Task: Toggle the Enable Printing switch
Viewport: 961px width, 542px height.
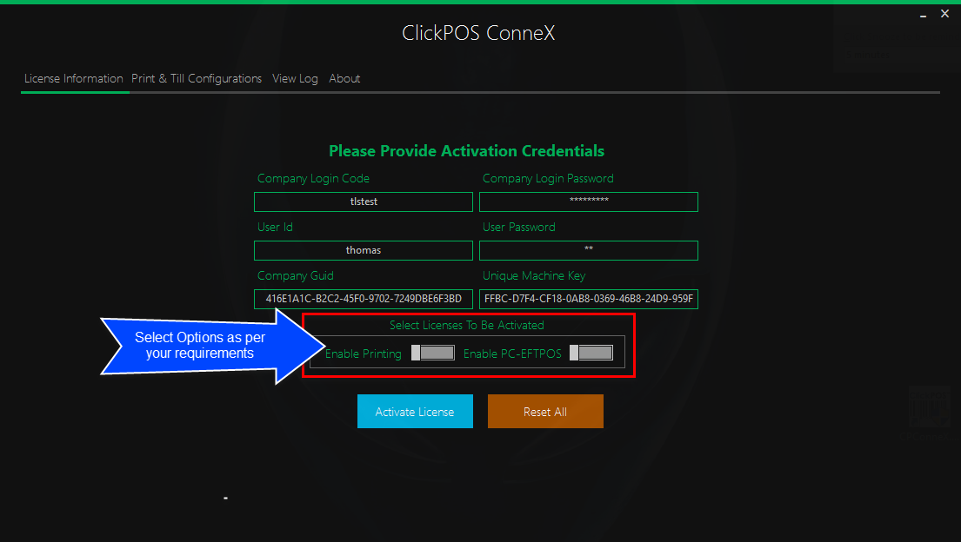Action: (433, 353)
